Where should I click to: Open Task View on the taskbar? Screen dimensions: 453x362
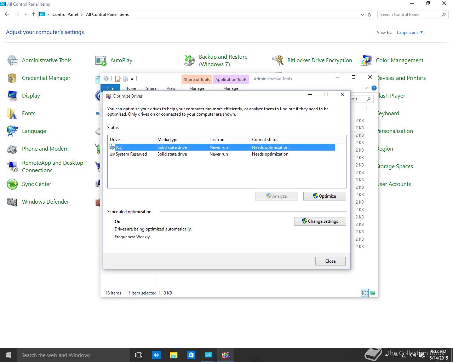(139, 355)
